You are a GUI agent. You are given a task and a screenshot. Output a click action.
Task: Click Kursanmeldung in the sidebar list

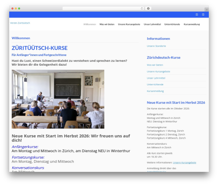pos(155,91)
